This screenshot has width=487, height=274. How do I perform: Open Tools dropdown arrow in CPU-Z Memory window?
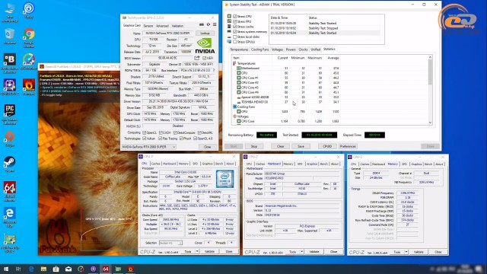[406, 252]
